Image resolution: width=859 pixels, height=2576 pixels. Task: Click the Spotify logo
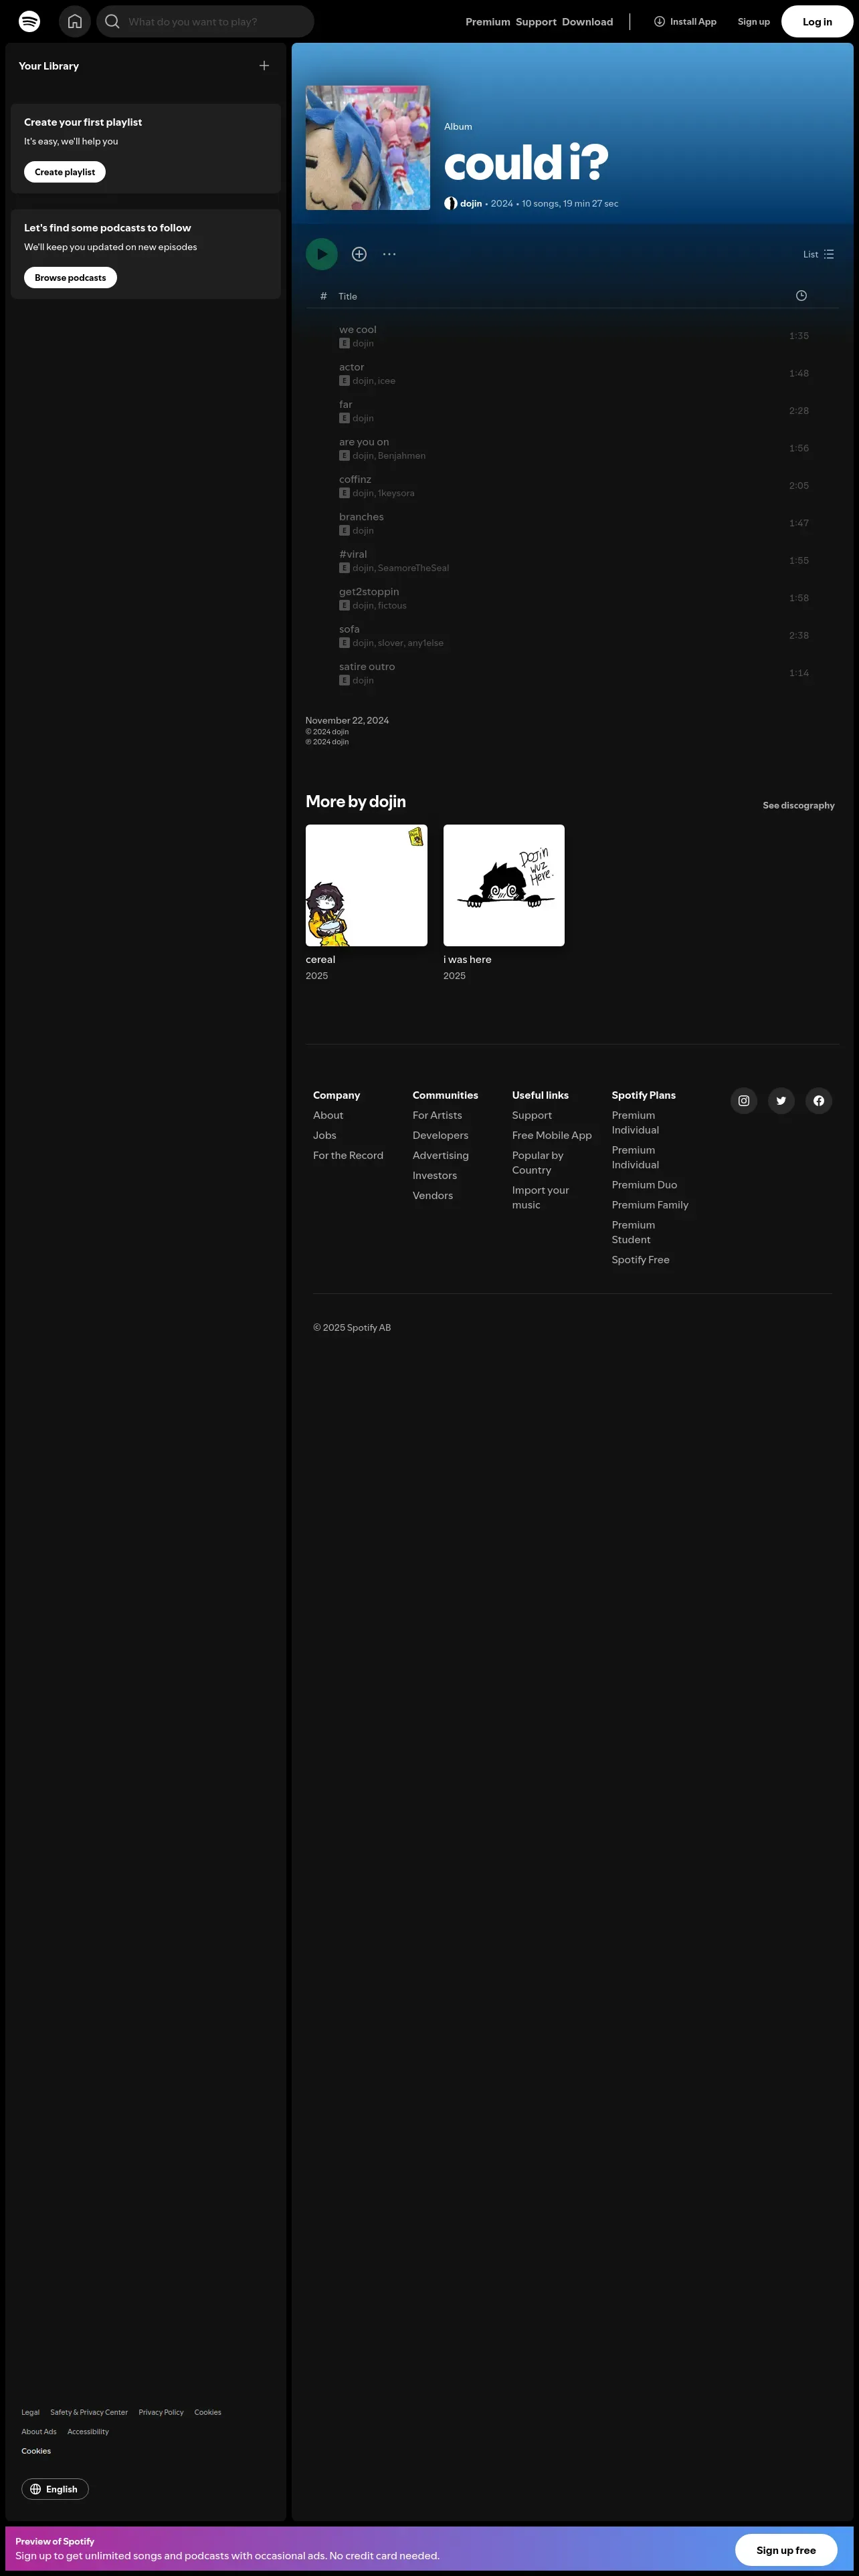(30, 21)
